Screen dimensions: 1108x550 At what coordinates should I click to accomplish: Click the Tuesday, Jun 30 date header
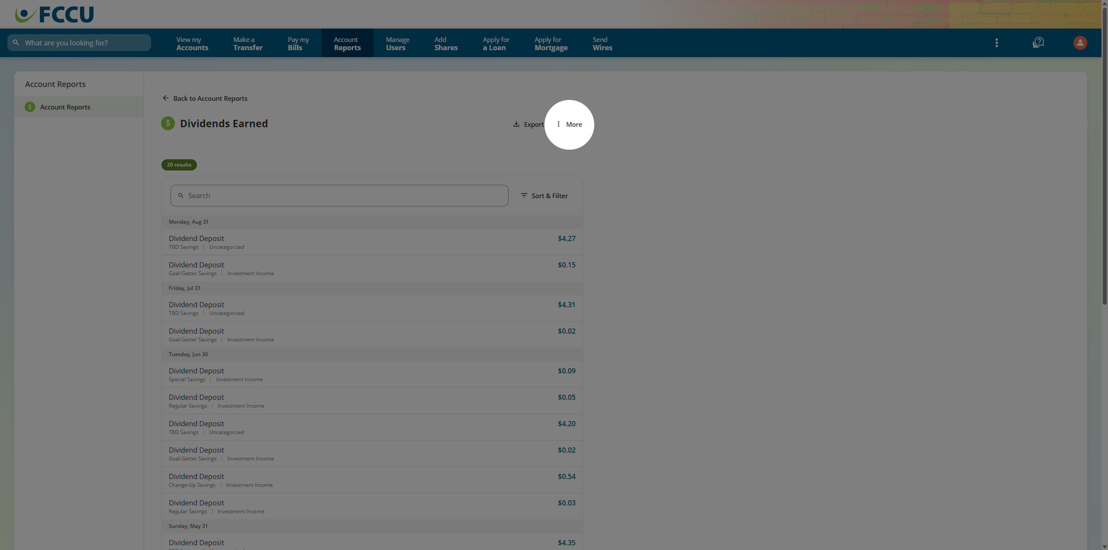pos(372,354)
